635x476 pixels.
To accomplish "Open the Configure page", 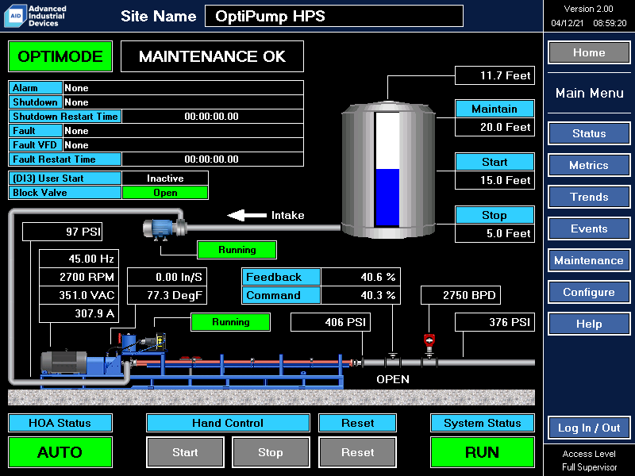I will pyautogui.click(x=589, y=292).
